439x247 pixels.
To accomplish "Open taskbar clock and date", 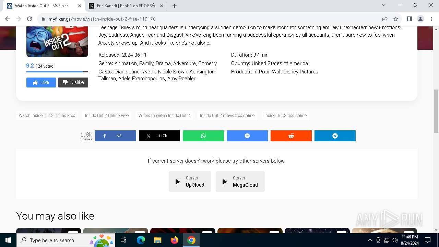I will click(410, 240).
